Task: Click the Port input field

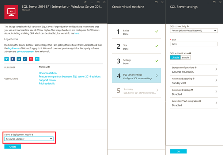Action: pyautogui.click(x=194, y=44)
